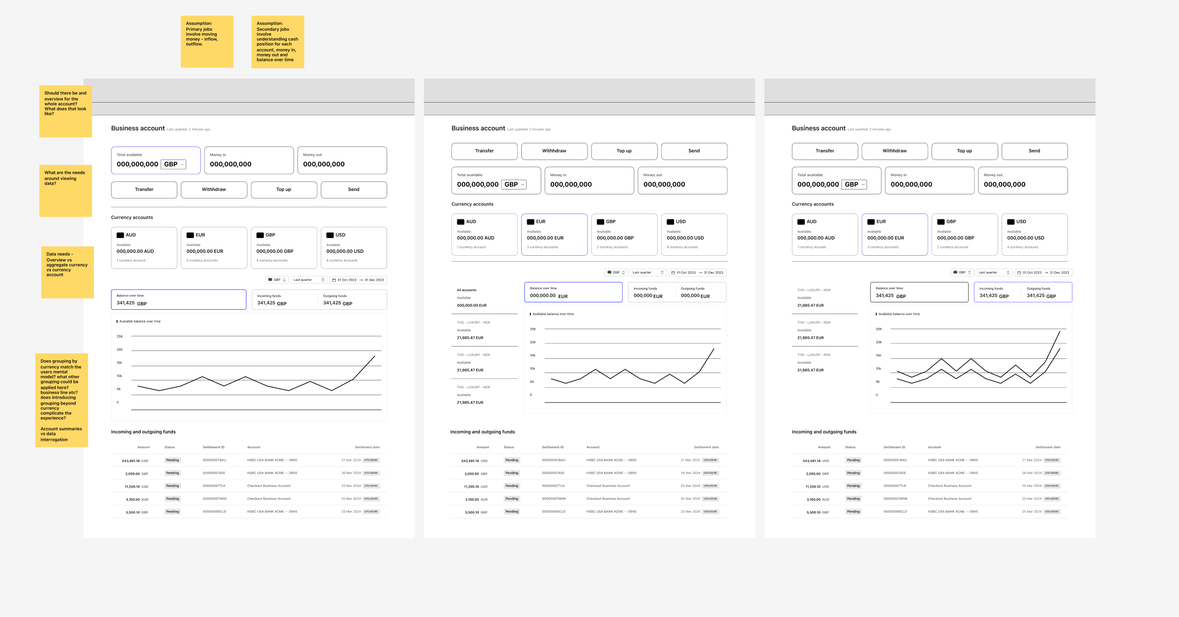Click Settlement date column header in middle wireframe
Screen dimensions: 1179x617
[x=706, y=447]
